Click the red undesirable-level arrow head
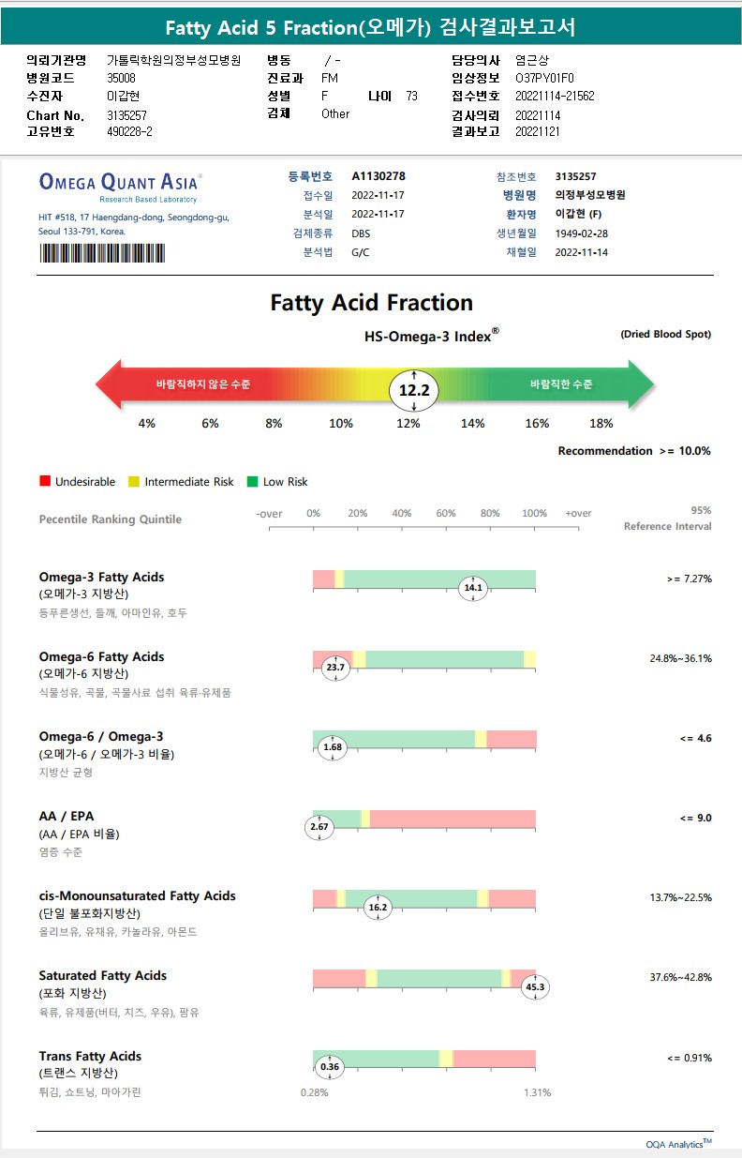The height and width of the screenshot is (1158, 742). (111, 384)
